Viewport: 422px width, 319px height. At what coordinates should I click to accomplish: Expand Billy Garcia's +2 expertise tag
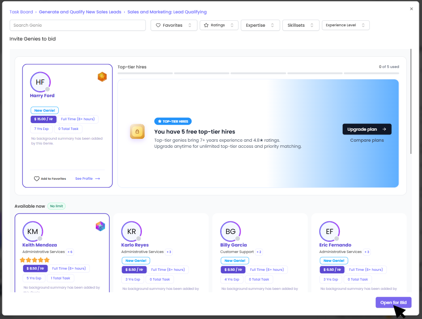[x=259, y=252]
